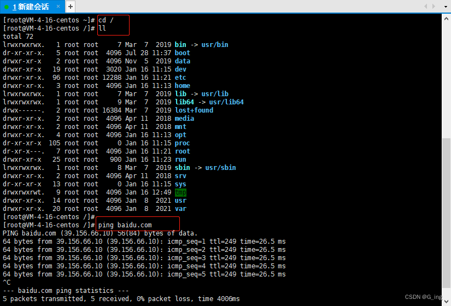Click the scrollbar up arrow
This screenshot has width=451, height=306.
tap(446, 19)
